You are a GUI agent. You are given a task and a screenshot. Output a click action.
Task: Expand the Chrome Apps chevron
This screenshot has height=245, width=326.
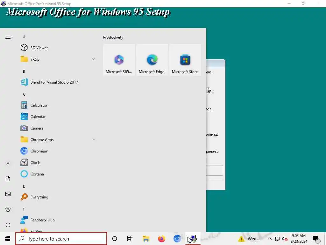94,139
